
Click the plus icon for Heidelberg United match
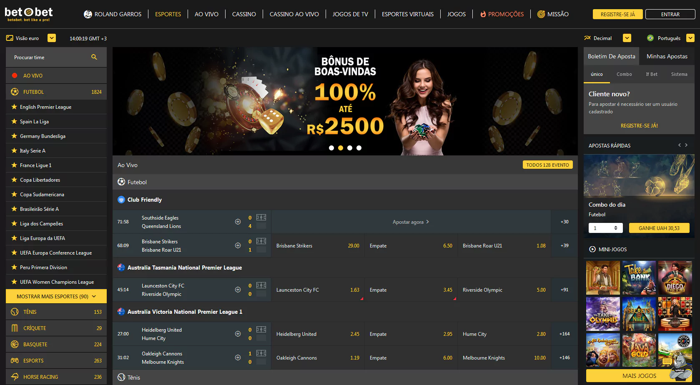[x=238, y=334]
